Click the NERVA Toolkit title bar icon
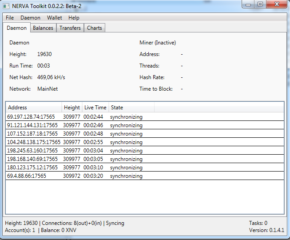This screenshot has height=240, width=290. coord(6,6)
